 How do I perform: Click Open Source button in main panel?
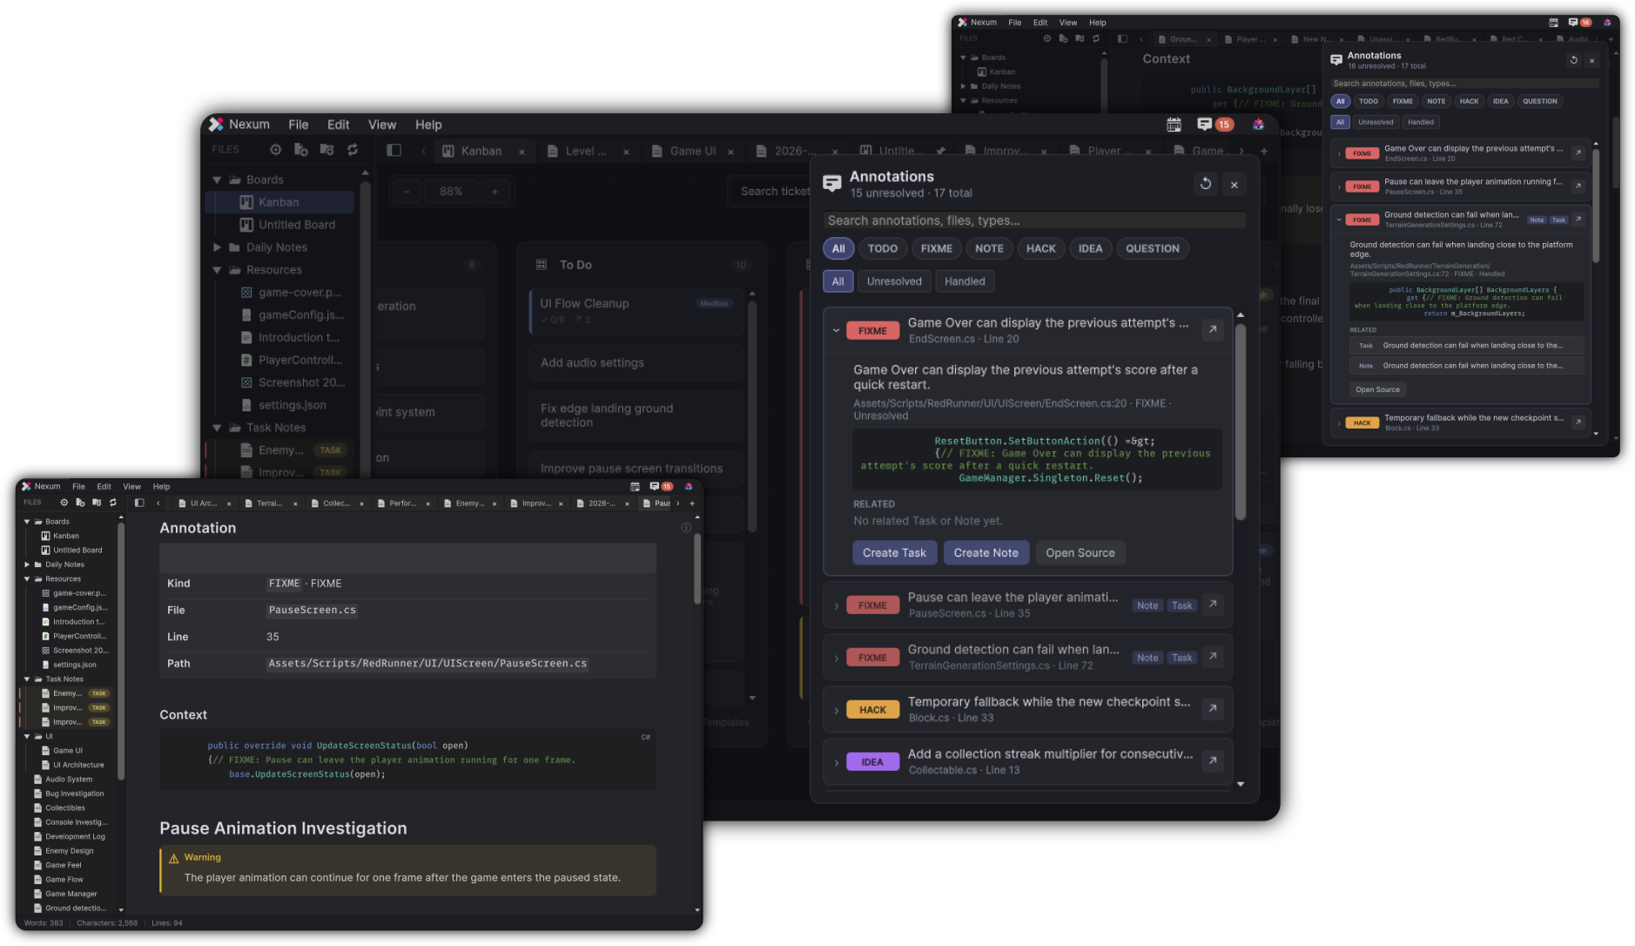1080,552
